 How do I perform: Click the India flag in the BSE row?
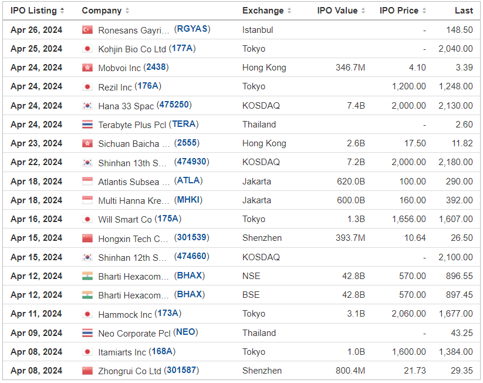tap(87, 295)
